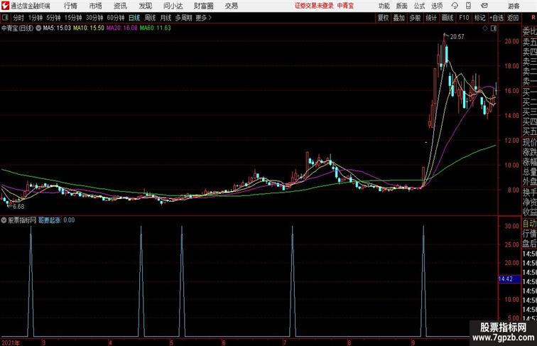Open the 公式 menu

(x=419, y=6)
